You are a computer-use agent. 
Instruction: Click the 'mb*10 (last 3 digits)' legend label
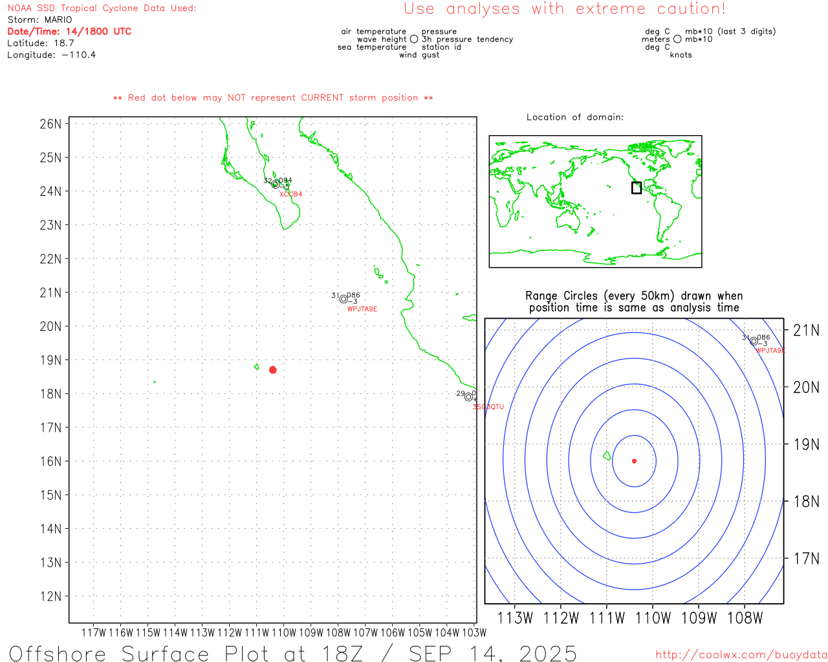coord(730,32)
